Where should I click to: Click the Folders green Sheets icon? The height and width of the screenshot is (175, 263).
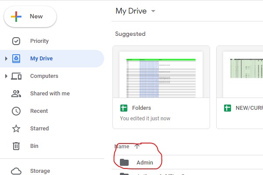(124, 108)
